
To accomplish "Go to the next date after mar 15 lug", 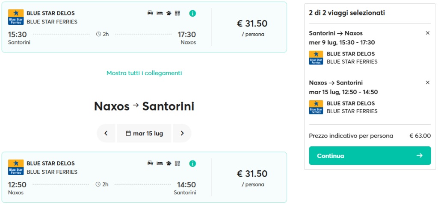I will pyautogui.click(x=182, y=133).
